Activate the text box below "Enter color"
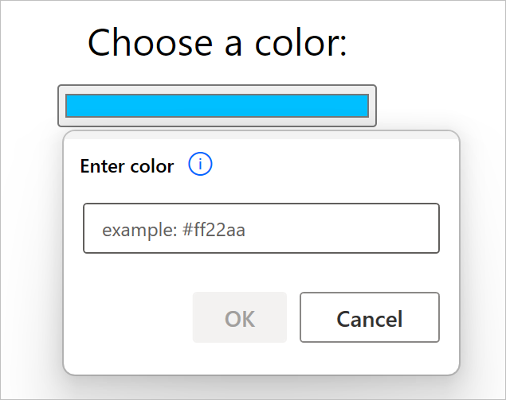 261,229
